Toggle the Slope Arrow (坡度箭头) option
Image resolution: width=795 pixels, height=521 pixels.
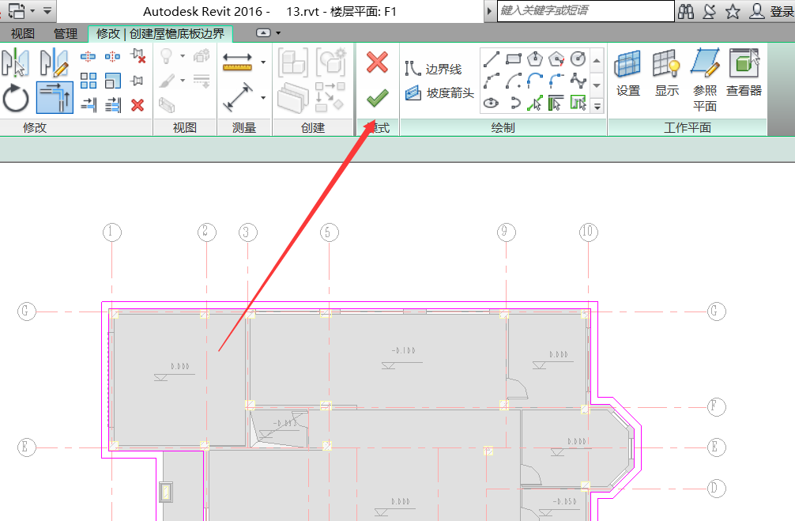[439, 93]
